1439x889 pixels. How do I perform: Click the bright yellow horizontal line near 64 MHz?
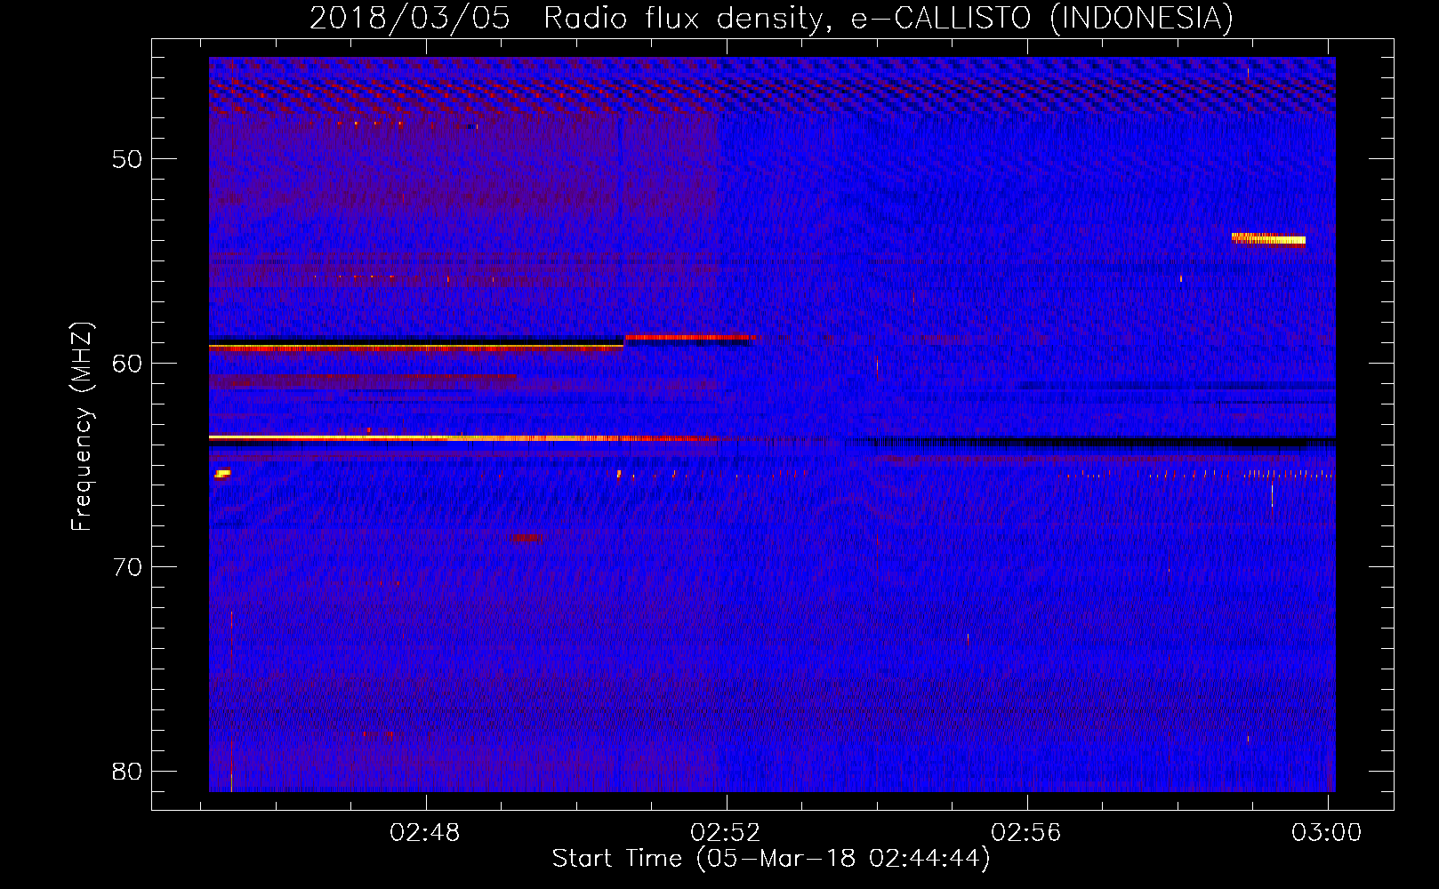click(462, 437)
